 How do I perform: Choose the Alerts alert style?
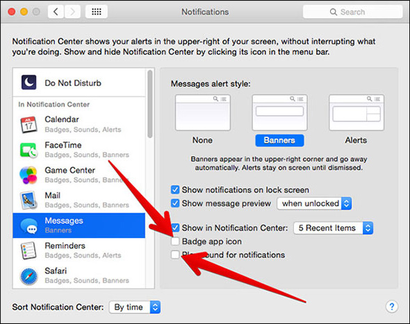356,140
